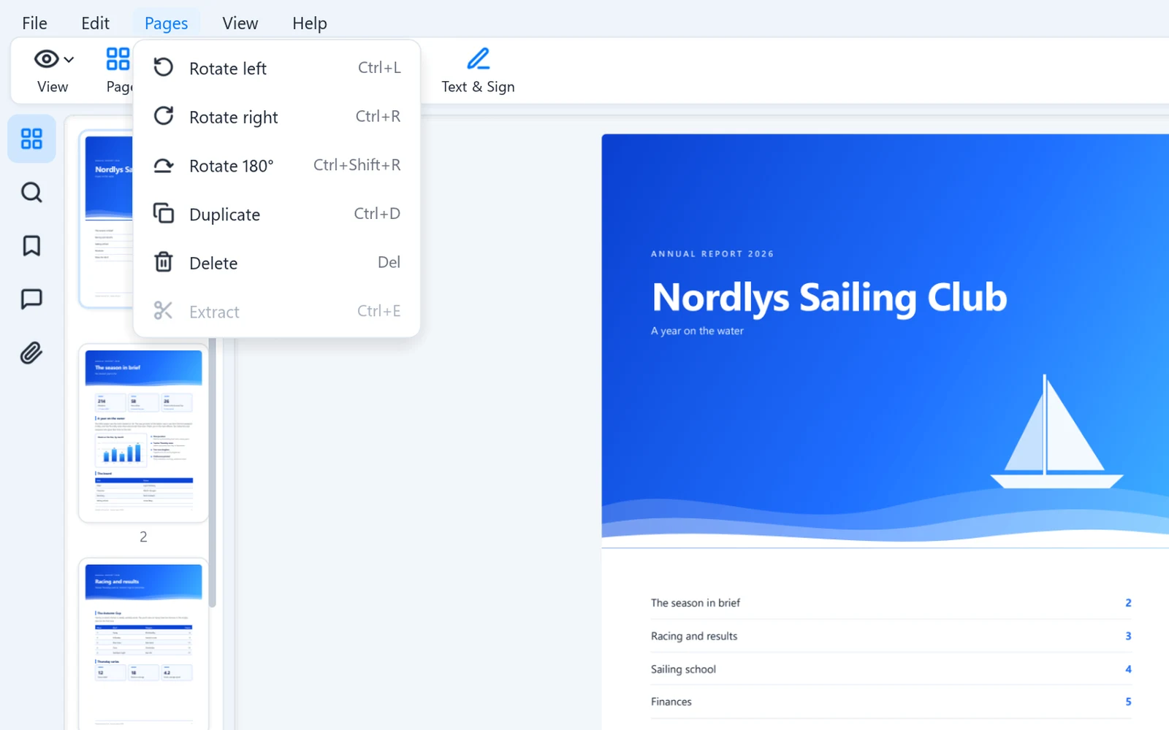
Task: Close the open Pages menu
Action: point(166,23)
